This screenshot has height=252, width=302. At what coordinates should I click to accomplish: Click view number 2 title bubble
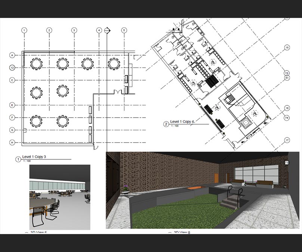(166, 124)
